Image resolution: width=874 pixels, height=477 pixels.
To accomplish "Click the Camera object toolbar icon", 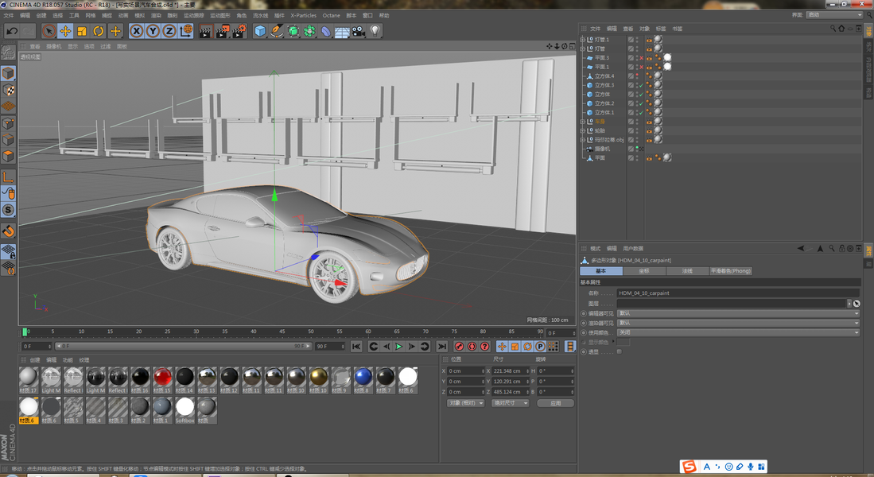I will pos(359,31).
